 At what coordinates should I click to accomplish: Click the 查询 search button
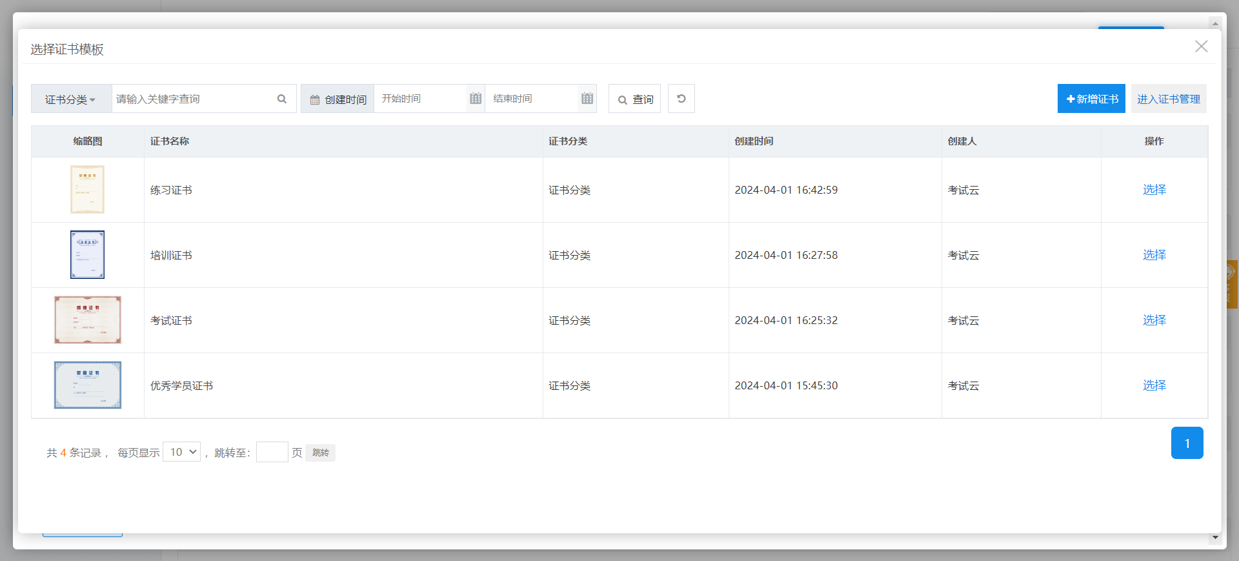[x=634, y=99]
